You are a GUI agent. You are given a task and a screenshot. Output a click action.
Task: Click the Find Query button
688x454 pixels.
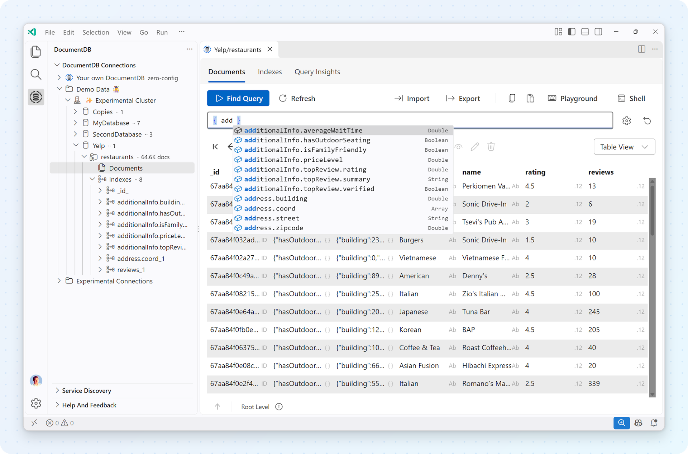tap(238, 98)
